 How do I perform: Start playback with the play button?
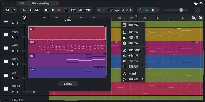coord(53,10)
